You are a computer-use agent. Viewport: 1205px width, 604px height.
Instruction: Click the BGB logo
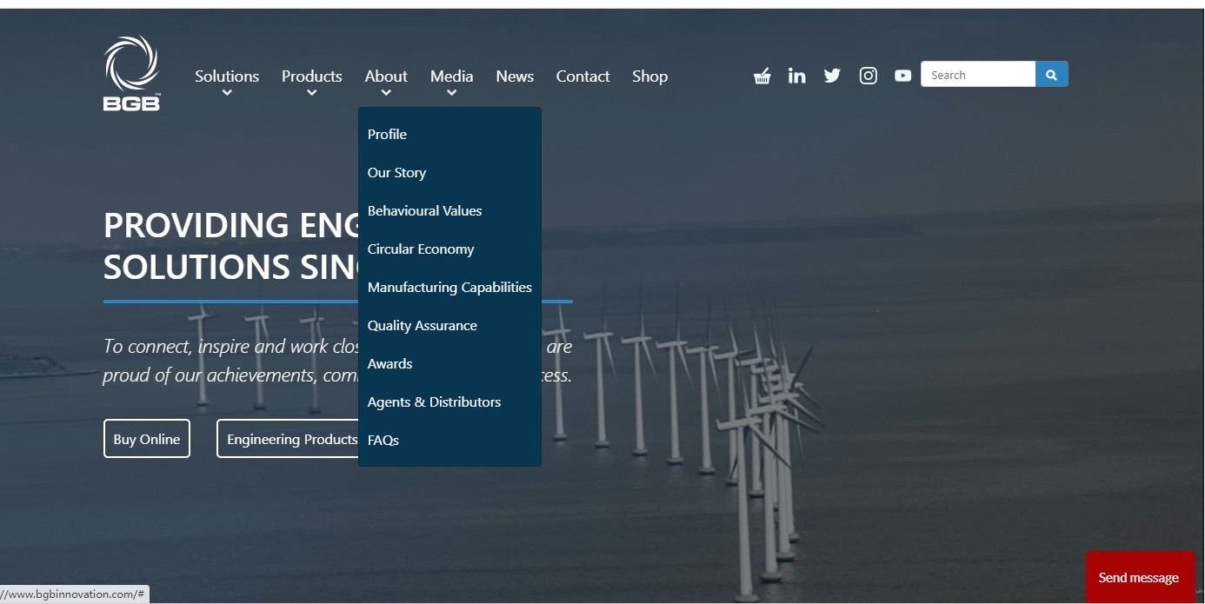pos(131,74)
